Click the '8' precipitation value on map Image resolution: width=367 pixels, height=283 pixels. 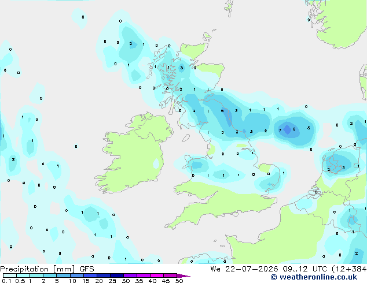coord(294,129)
